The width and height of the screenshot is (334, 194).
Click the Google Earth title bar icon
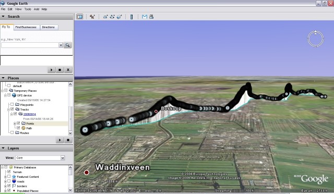tap(3, 3)
